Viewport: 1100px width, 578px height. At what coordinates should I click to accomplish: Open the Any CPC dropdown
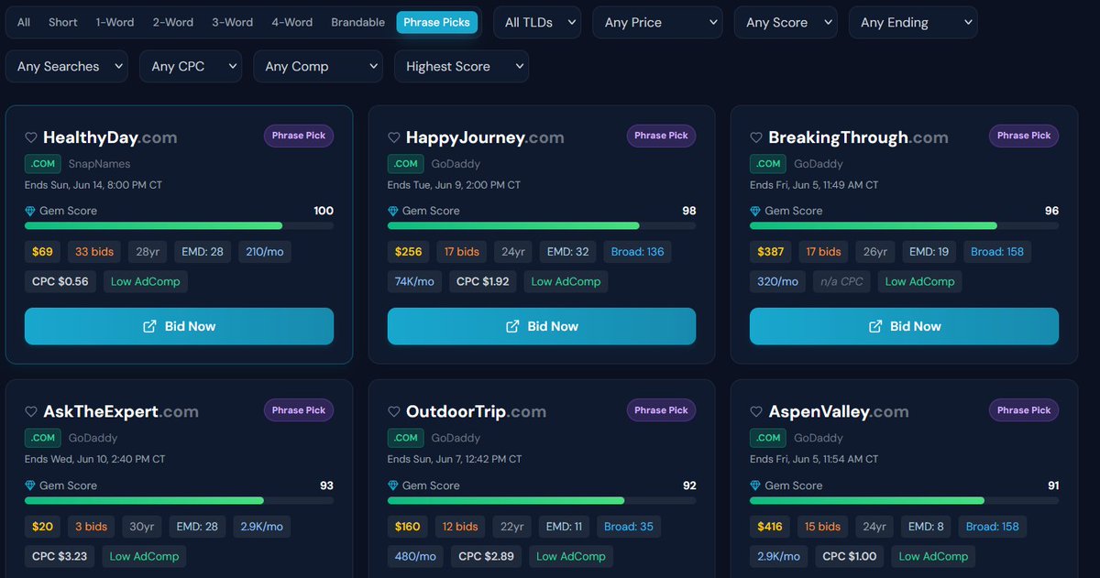point(191,66)
